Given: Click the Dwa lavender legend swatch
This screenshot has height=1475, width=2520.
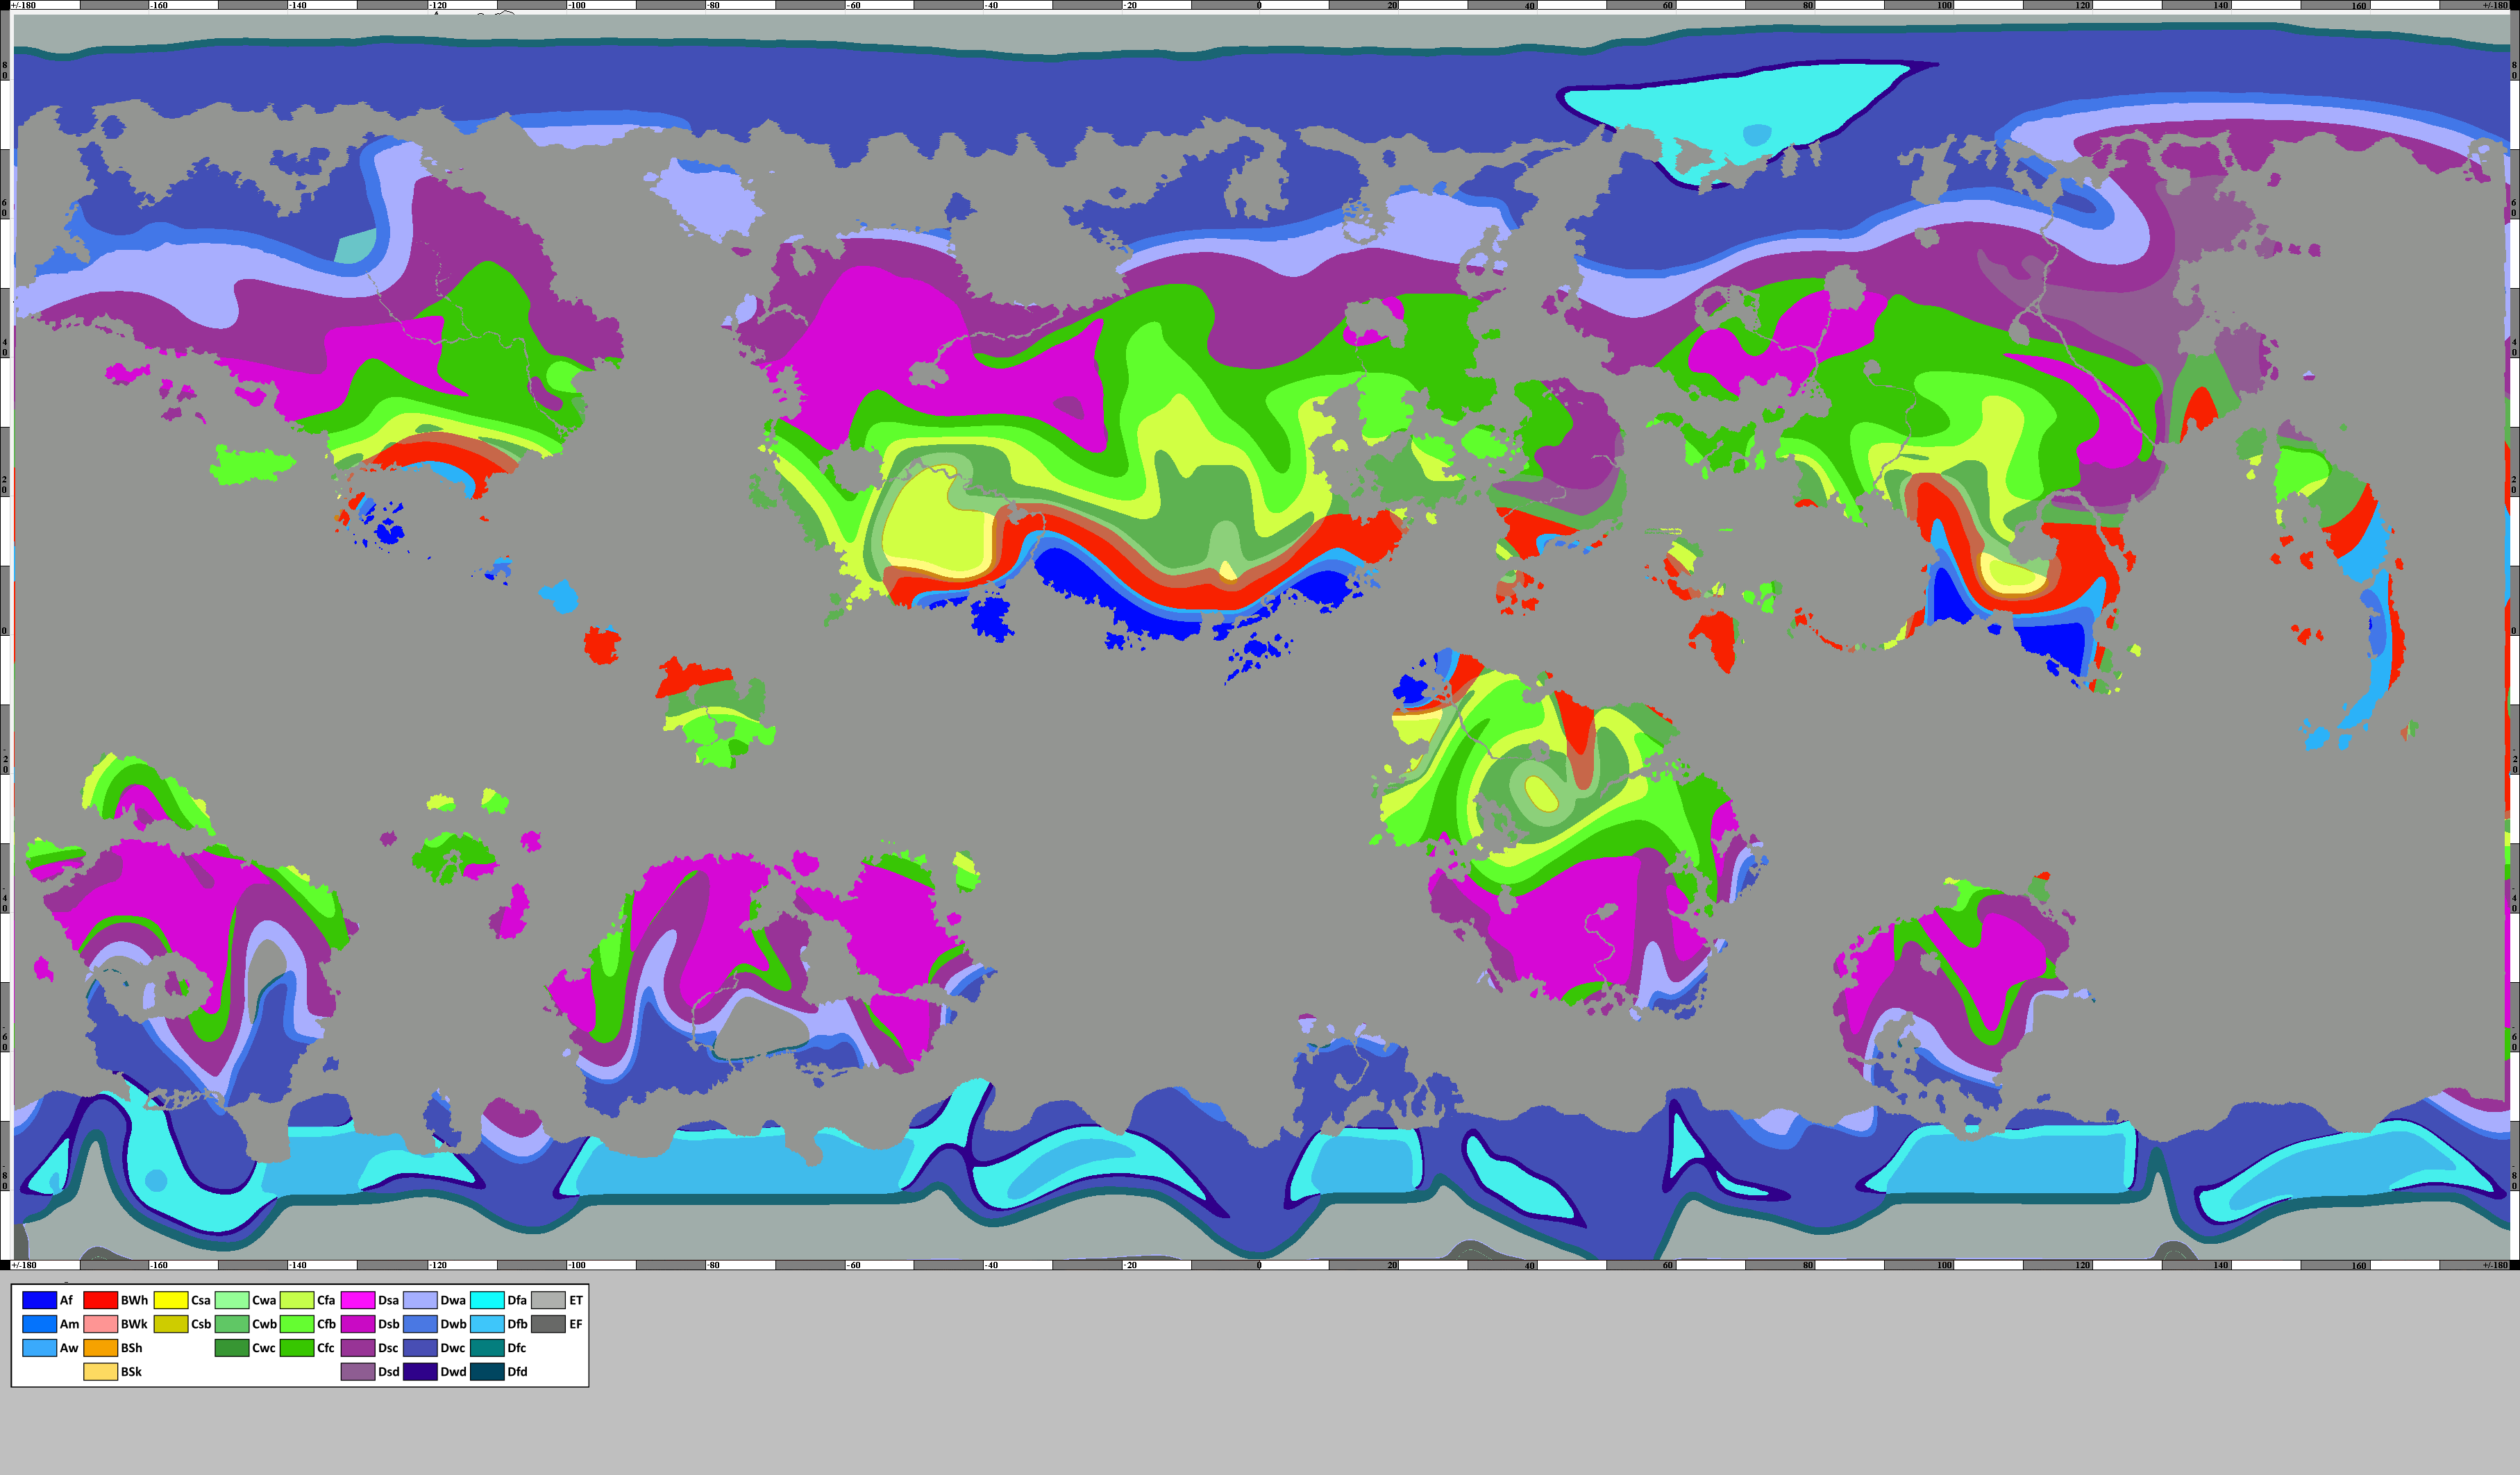Looking at the screenshot, I should (x=419, y=1300).
